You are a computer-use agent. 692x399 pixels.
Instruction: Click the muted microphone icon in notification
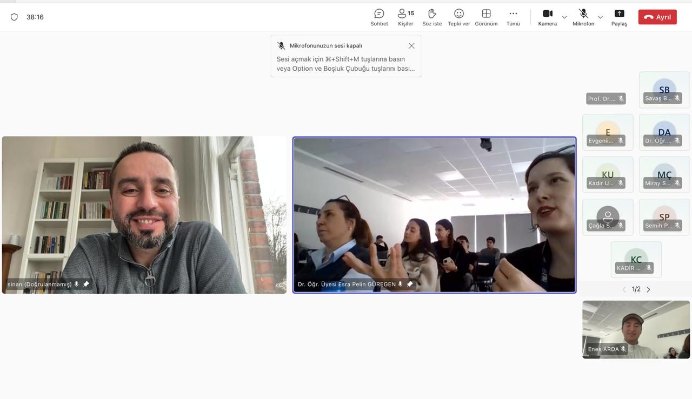click(281, 46)
